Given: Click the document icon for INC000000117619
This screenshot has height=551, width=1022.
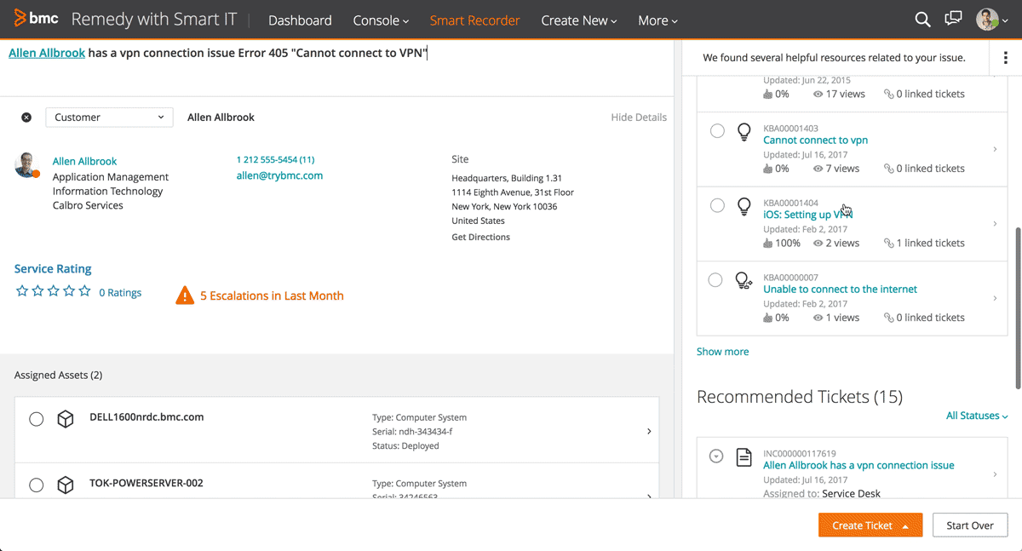Looking at the screenshot, I should [744, 457].
